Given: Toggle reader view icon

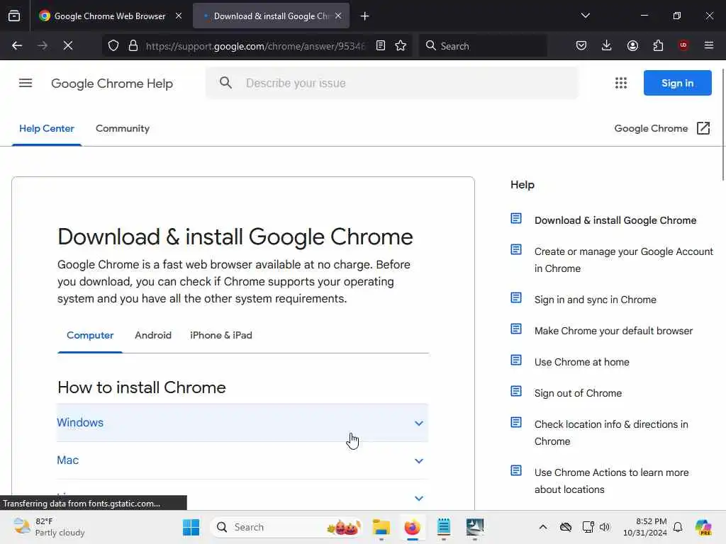Looking at the screenshot, I should 381,45.
